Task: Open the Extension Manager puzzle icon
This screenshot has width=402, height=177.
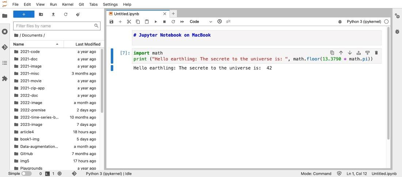Action: (x=5, y=79)
